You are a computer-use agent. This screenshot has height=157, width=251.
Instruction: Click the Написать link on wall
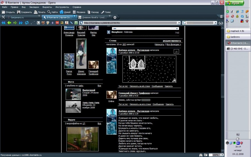pyautogui.click(x=160, y=44)
